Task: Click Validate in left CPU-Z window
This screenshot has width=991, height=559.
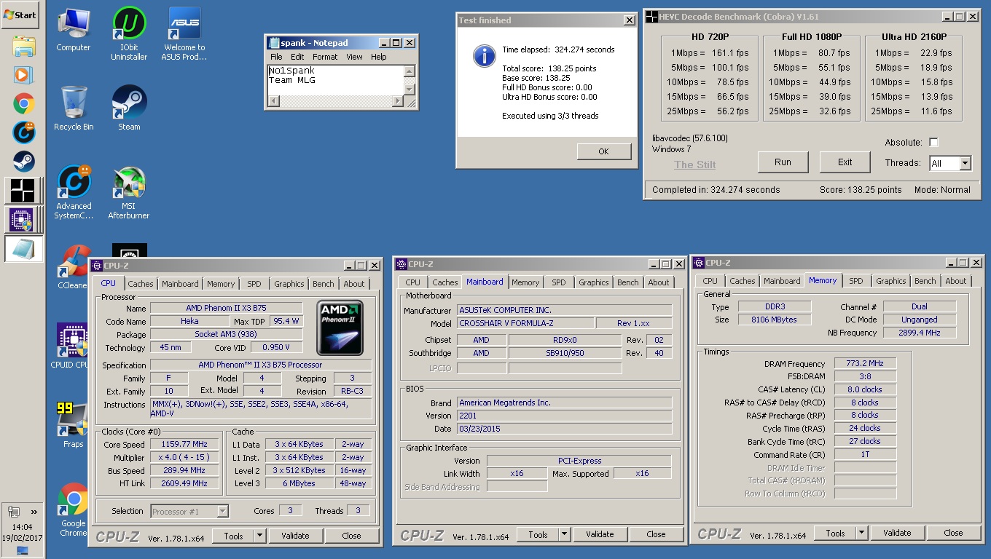Action: click(x=295, y=536)
